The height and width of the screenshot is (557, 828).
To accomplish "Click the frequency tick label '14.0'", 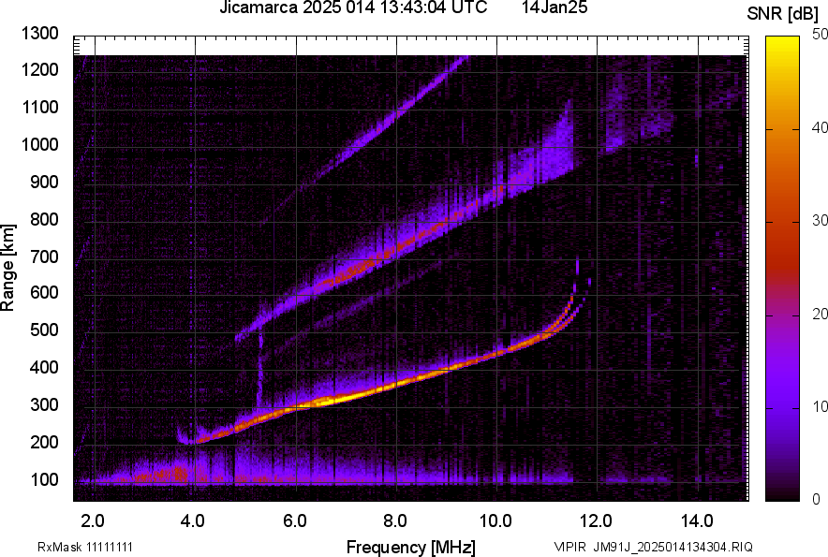I will pyautogui.click(x=697, y=521).
